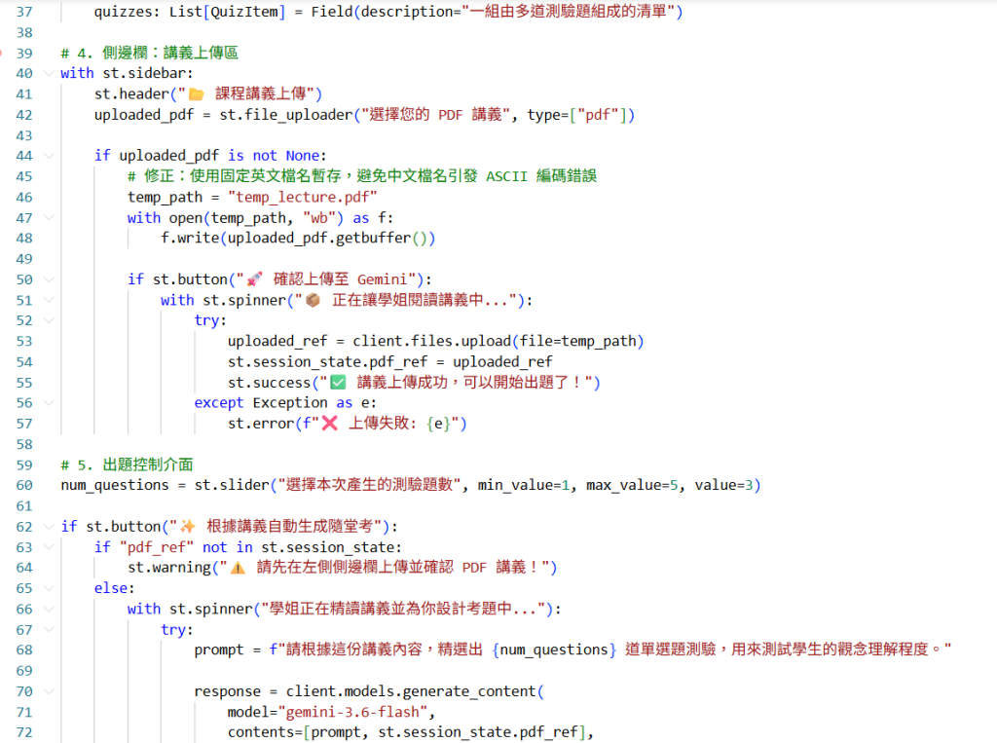This screenshot has height=743, width=997.
Task: Click line number 58 in the gutter
Action: [24, 444]
